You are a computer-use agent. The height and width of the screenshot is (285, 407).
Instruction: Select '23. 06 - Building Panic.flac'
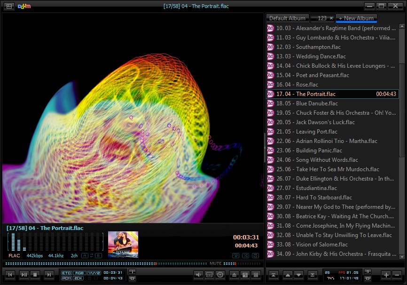tap(332, 150)
